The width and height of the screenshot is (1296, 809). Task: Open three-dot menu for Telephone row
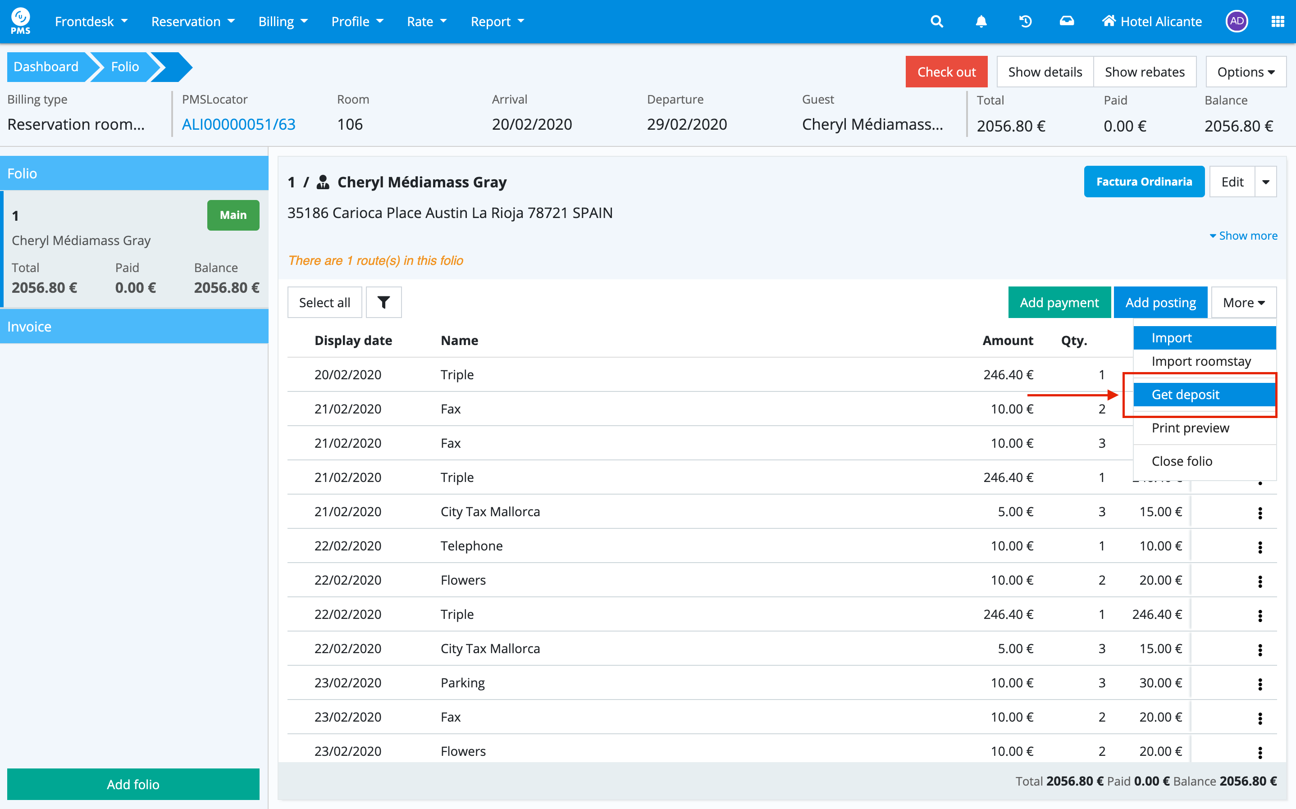click(1259, 547)
